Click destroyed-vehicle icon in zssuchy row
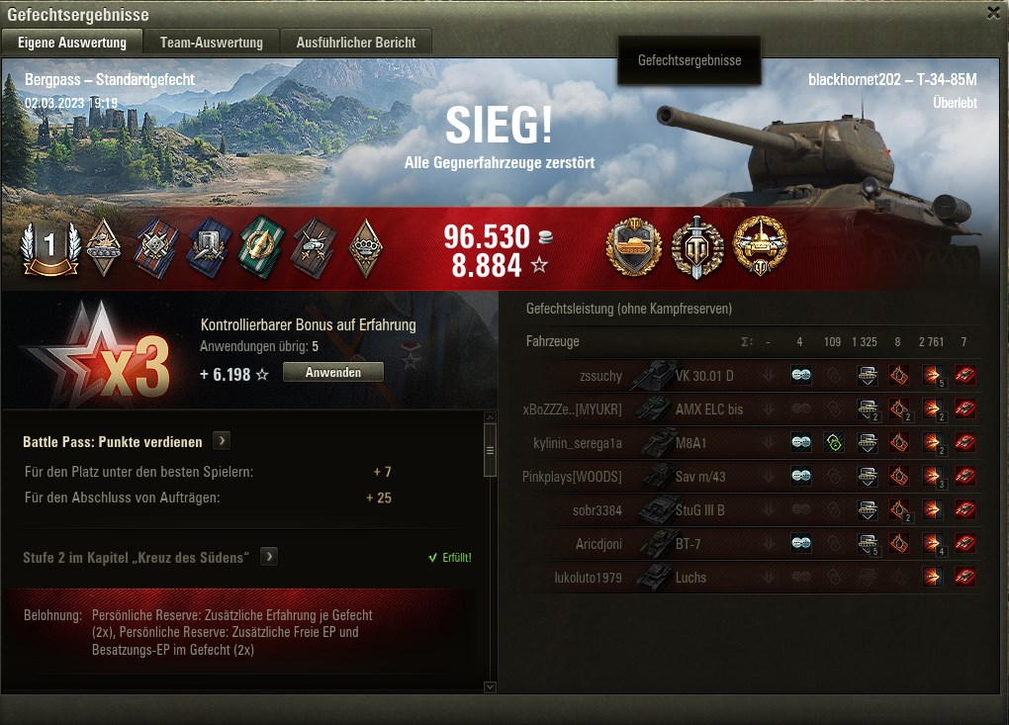1009x725 pixels. tap(963, 375)
